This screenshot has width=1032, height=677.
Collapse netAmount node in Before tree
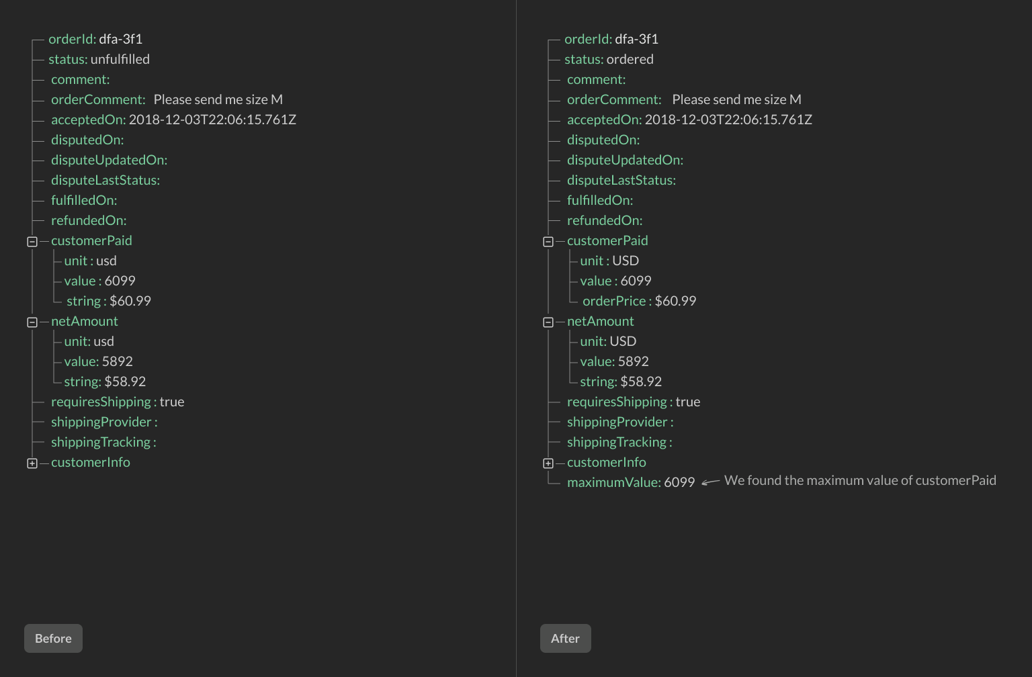(x=32, y=322)
